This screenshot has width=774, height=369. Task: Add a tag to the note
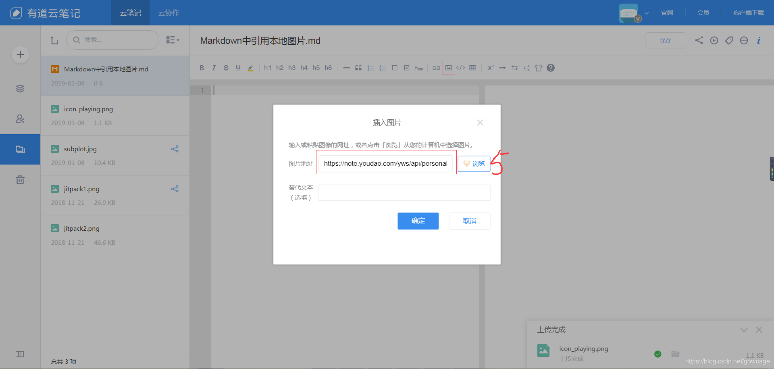(729, 40)
